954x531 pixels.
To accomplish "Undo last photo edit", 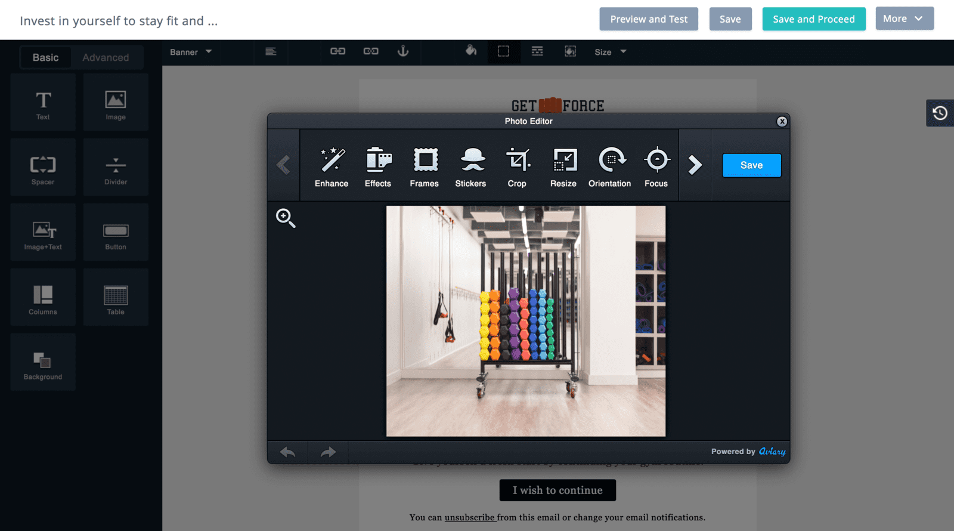I will (288, 452).
